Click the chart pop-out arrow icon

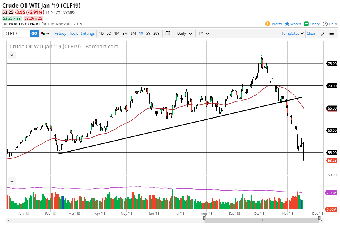(x=322, y=33)
